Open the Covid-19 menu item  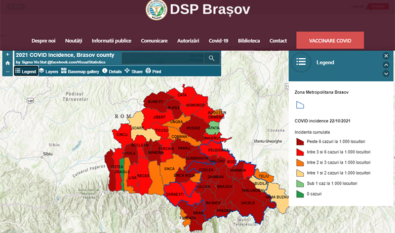218,40
